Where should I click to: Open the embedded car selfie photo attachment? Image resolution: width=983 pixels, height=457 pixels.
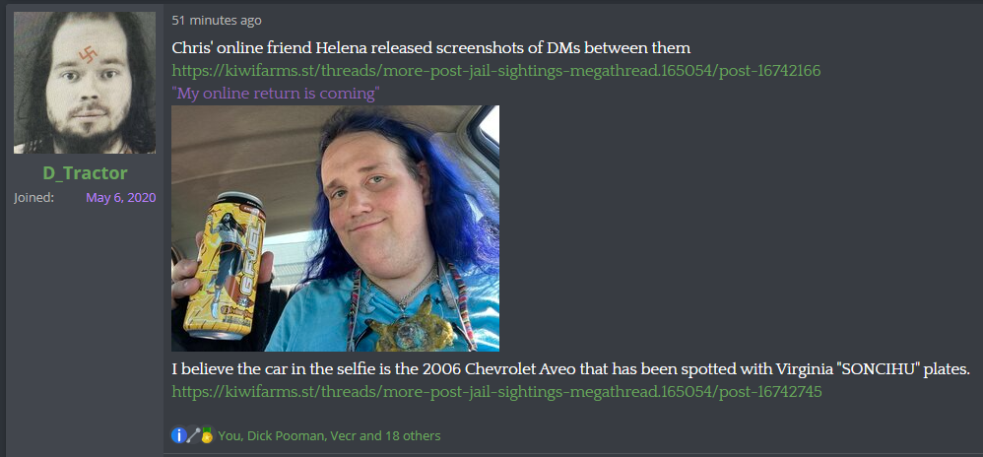coord(336,228)
